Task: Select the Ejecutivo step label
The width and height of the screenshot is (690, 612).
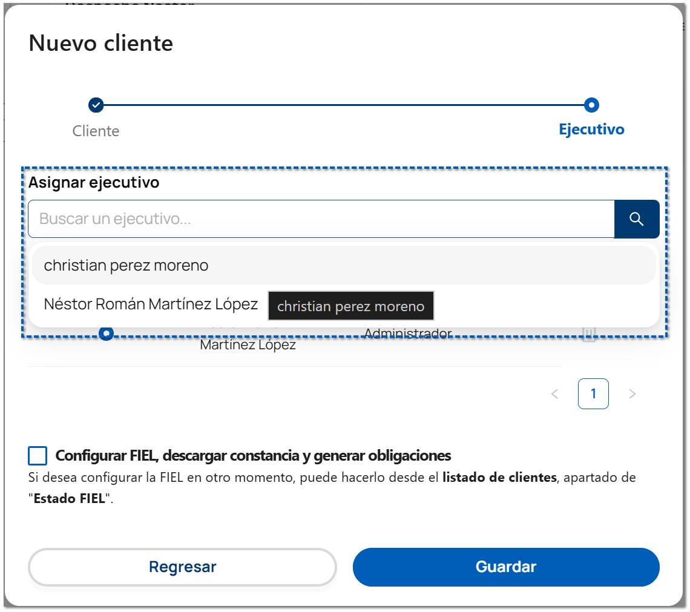Action: [591, 129]
